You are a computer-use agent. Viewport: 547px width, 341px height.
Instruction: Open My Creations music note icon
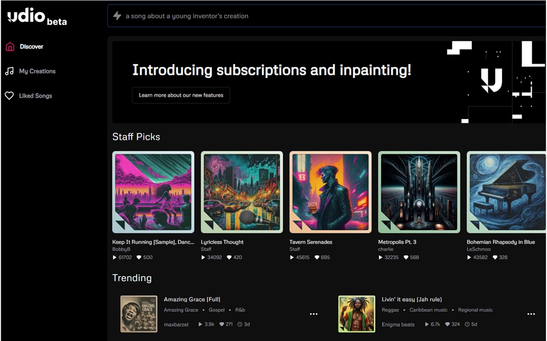[9, 71]
